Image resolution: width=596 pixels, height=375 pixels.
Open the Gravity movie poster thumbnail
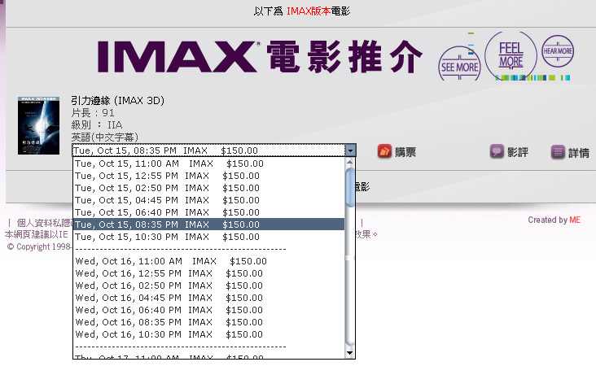(x=39, y=126)
